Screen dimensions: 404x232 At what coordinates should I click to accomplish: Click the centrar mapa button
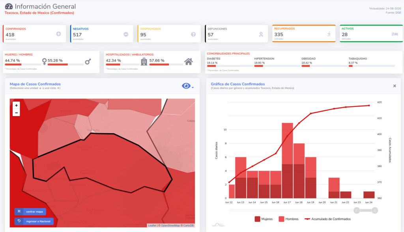30,212
